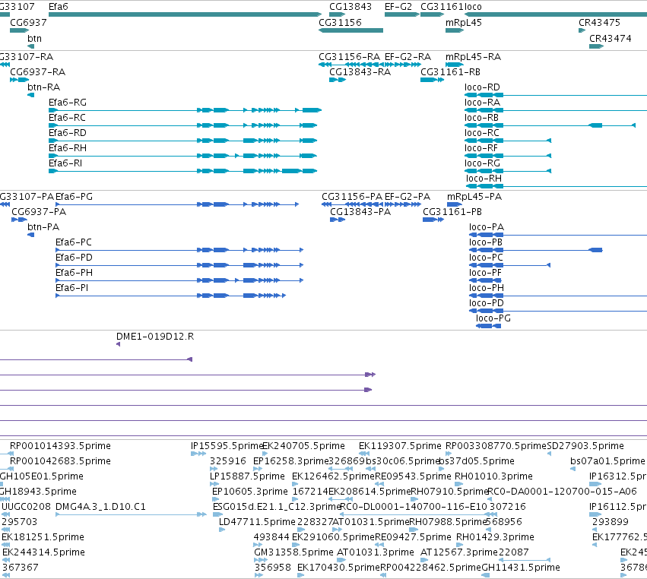
Task: Click the LD47711.5prime EST label
Action: coord(257,522)
